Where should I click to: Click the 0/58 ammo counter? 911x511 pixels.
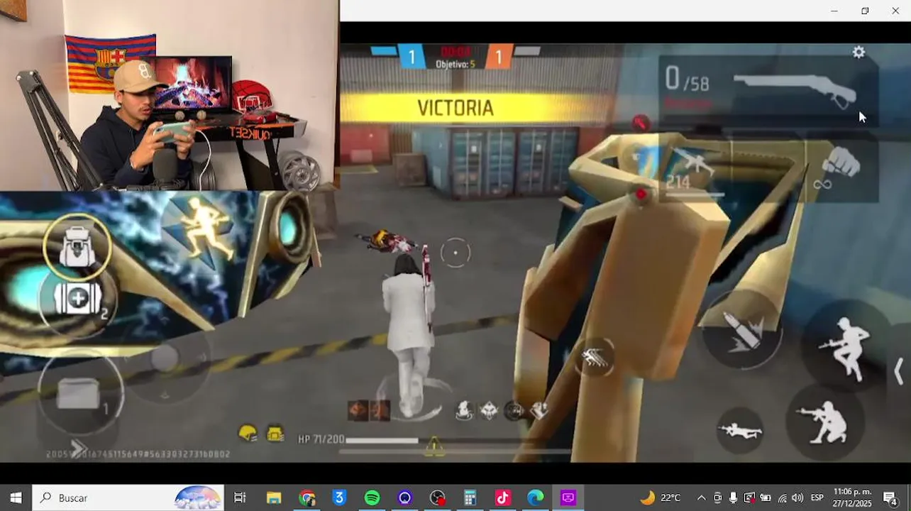(x=687, y=79)
